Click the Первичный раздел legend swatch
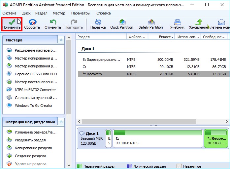 (x=80, y=166)
